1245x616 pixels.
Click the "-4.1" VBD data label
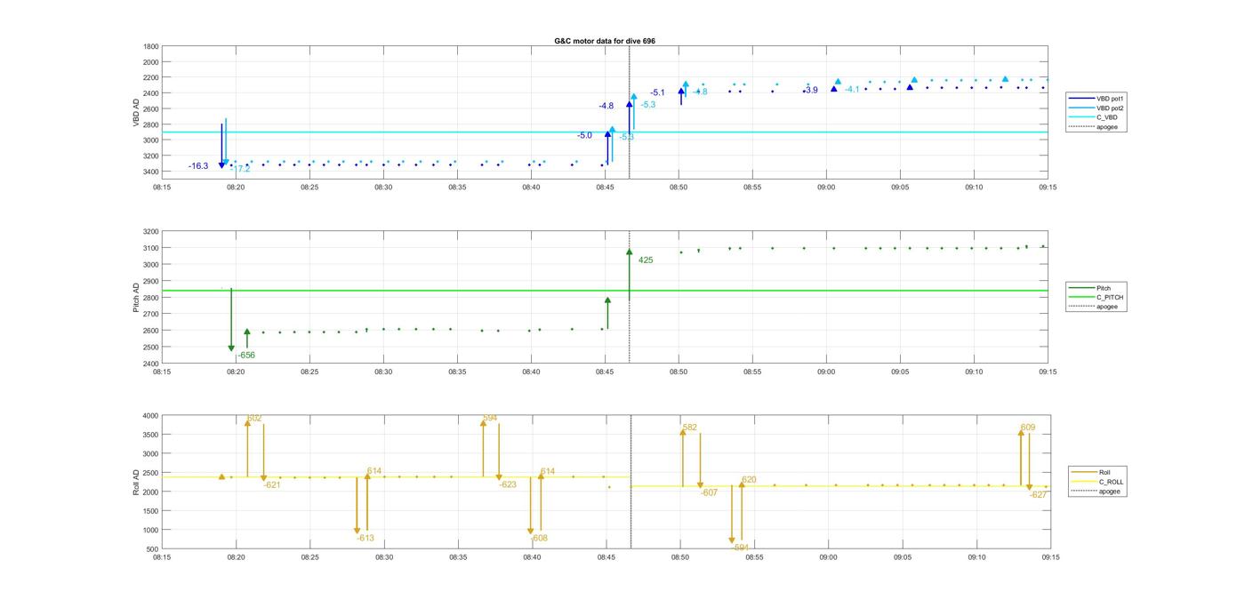point(852,90)
